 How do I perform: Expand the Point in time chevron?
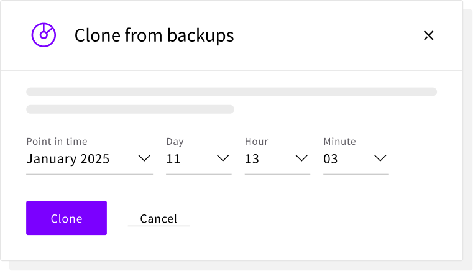pos(144,158)
